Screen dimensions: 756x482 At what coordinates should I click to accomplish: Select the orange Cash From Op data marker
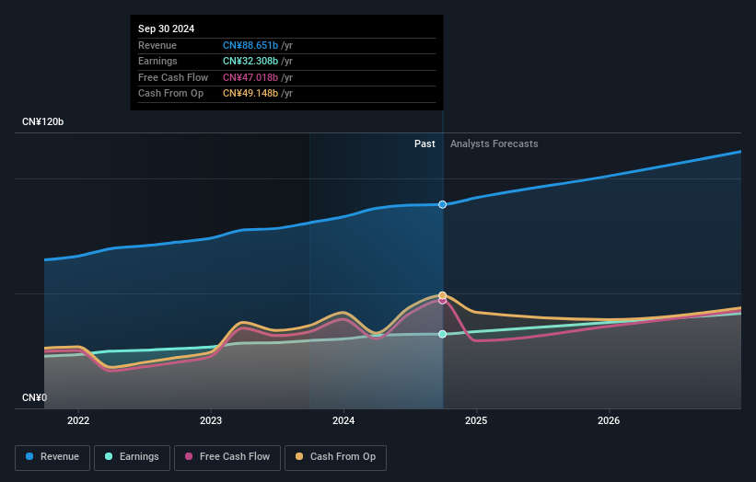(443, 295)
